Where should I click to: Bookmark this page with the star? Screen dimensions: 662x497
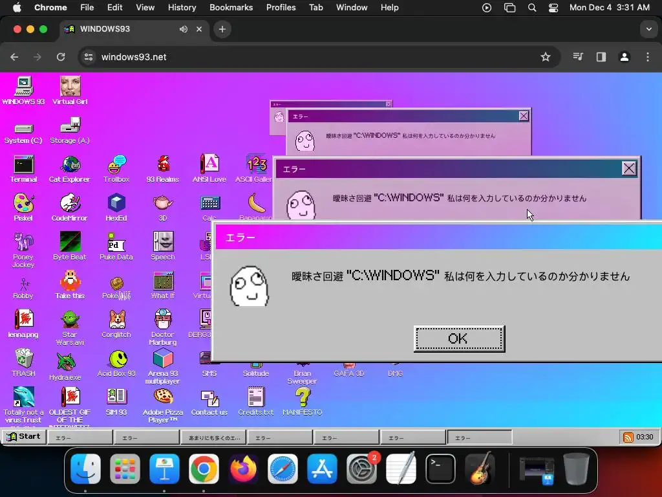click(x=546, y=57)
